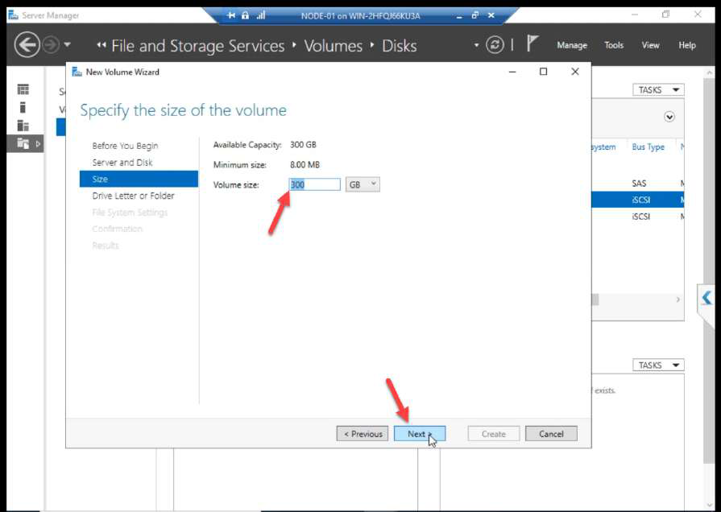The height and width of the screenshot is (512, 721).
Task: Expand the circular chevron in Disks panel
Action: pos(669,117)
